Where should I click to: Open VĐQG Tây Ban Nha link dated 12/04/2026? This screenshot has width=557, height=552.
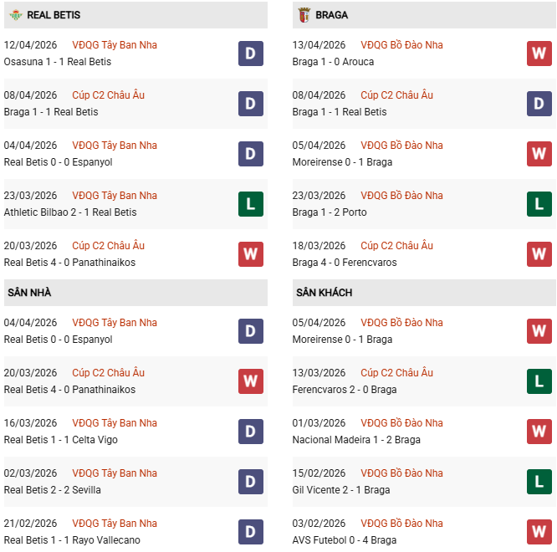[115, 45]
